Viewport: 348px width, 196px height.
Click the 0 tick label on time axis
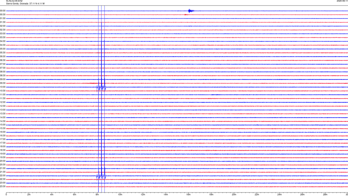pos(6,195)
